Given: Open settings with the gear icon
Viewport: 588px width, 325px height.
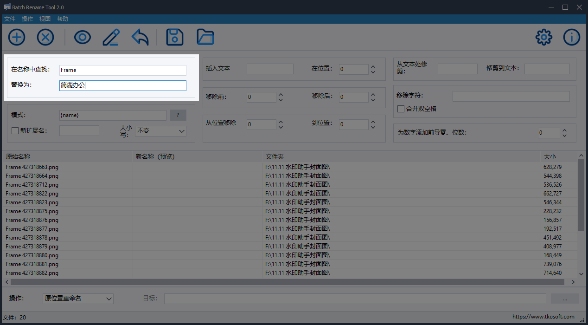Looking at the screenshot, I should point(544,37).
